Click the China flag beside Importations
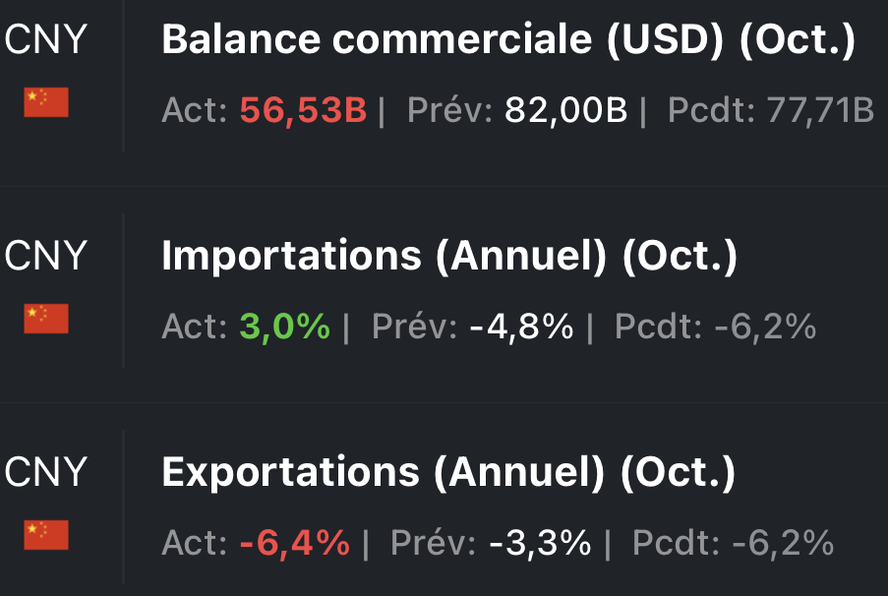 pos(46,319)
